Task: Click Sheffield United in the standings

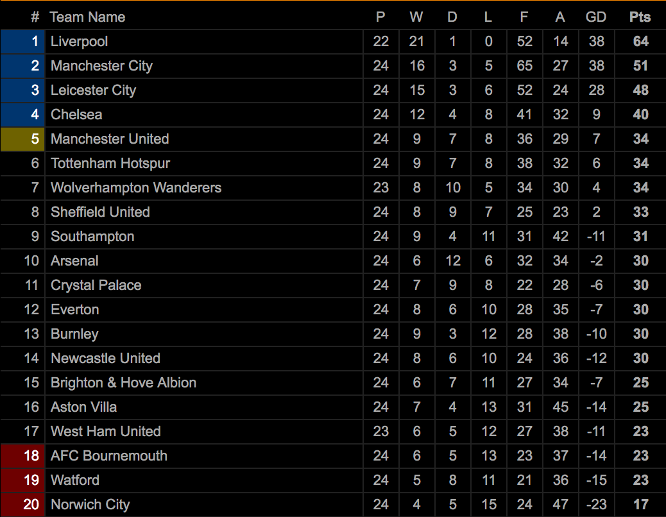Action: (100, 212)
